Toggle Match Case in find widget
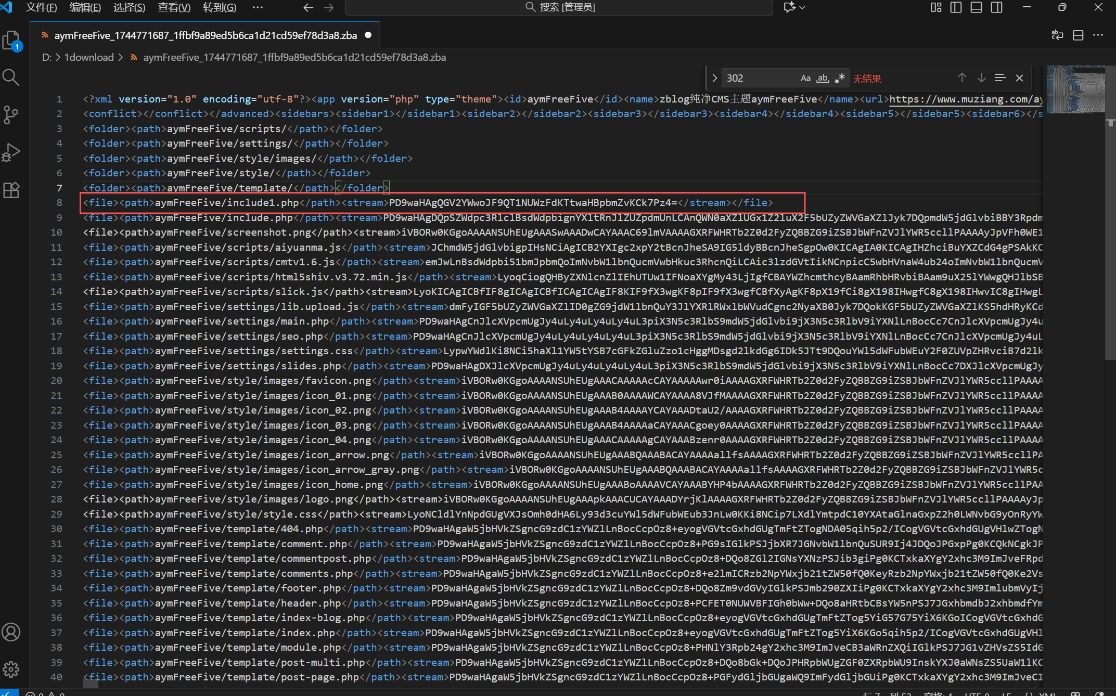Viewport: 1116px width, 696px height. (805, 78)
